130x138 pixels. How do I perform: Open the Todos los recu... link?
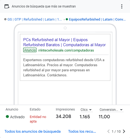point(82,131)
